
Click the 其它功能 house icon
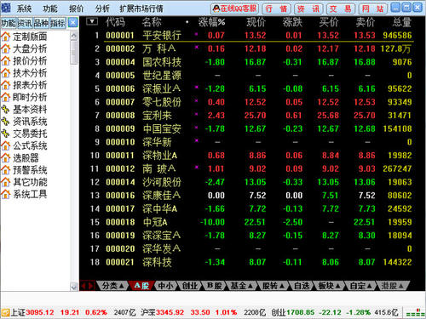coord(5,182)
